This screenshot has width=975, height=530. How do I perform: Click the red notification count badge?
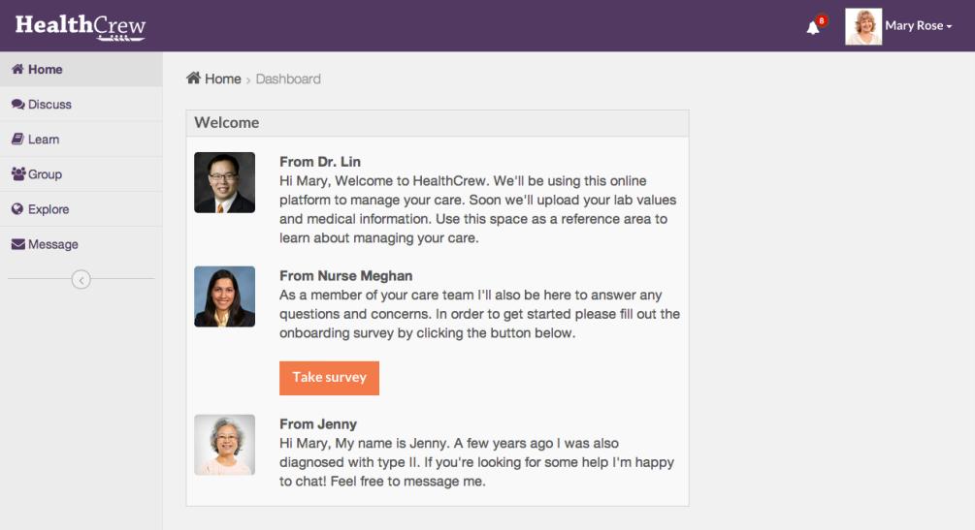pos(822,20)
